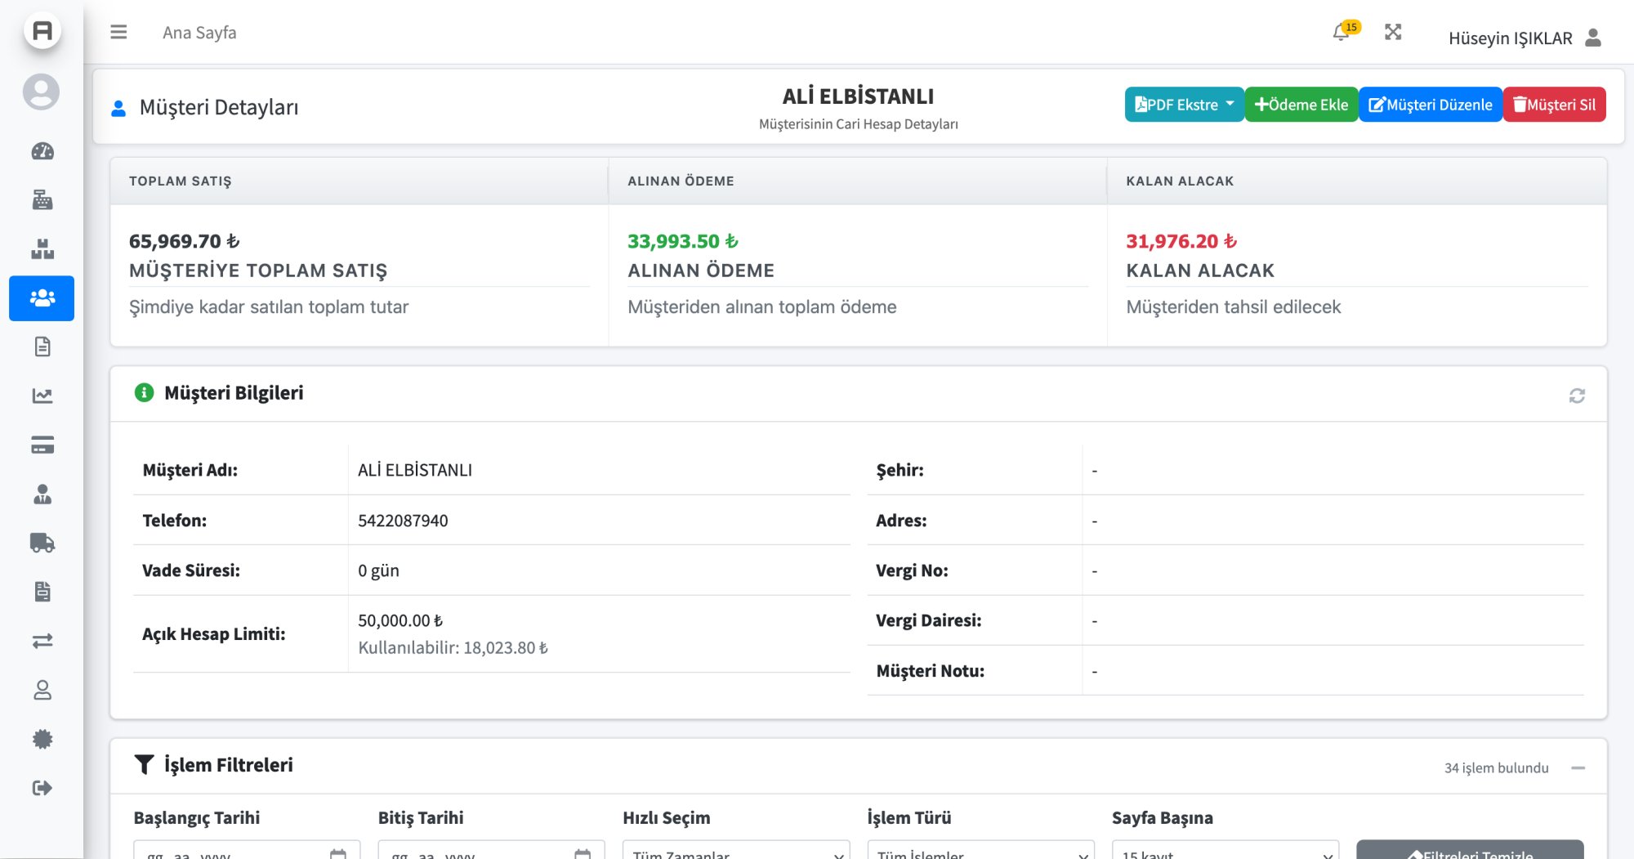Select the customers menu item in sidebar
This screenshot has width=1634, height=859.
click(42, 298)
